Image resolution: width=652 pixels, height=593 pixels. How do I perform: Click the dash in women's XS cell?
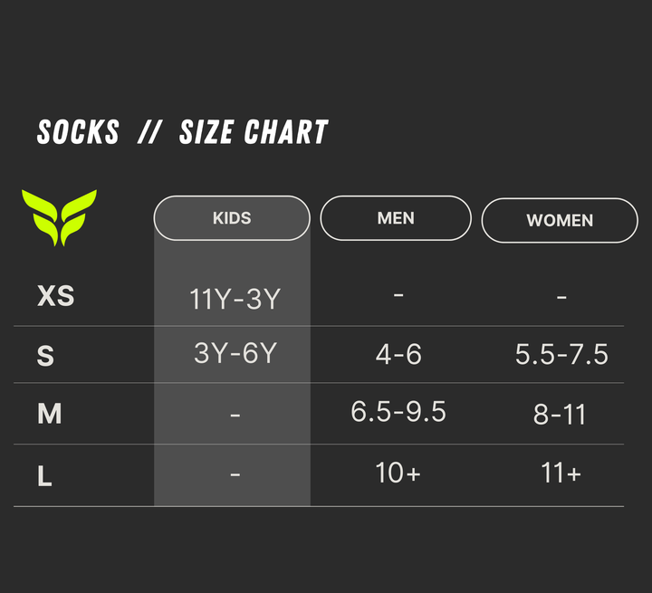tap(561, 296)
